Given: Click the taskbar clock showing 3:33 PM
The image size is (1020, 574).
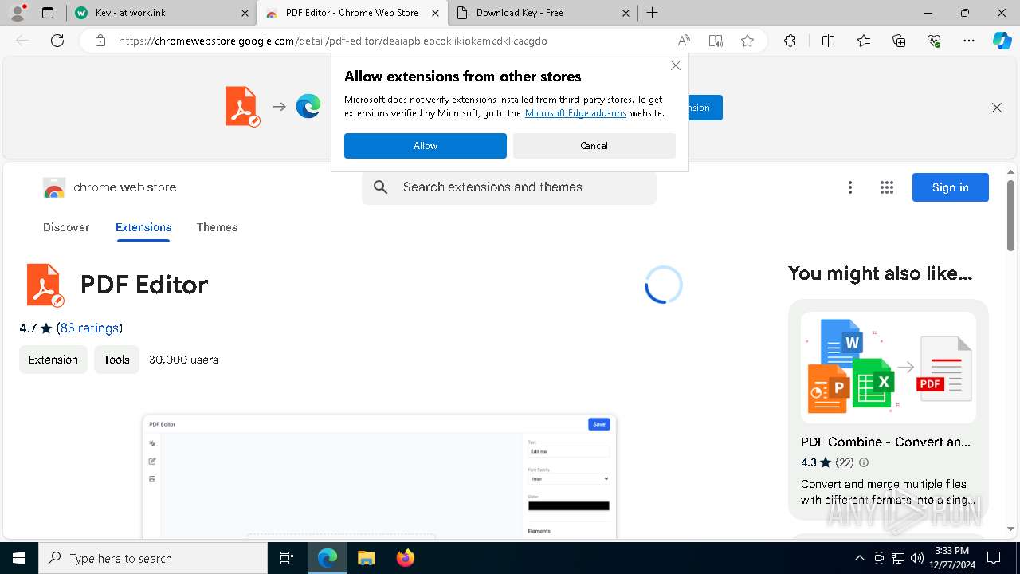Looking at the screenshot, I should coord(951,557).
